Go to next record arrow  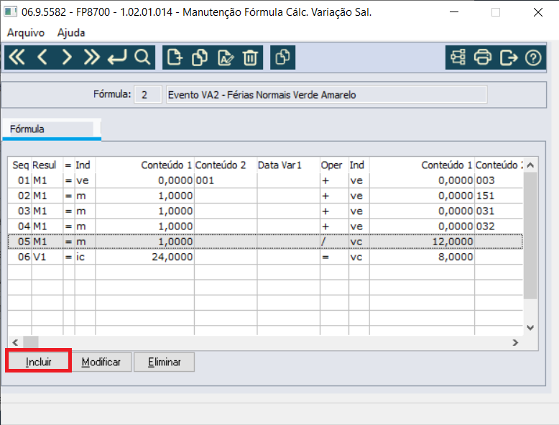(67, 57)
